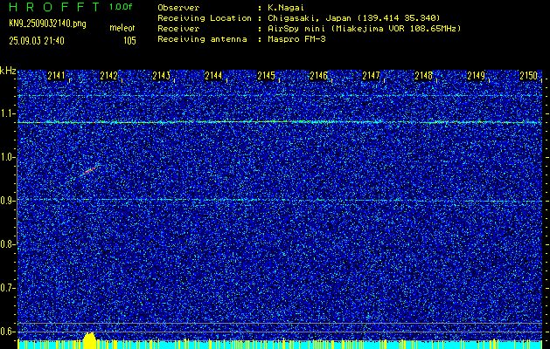
Task: Click the Receiving Location label
Action: 205,18
